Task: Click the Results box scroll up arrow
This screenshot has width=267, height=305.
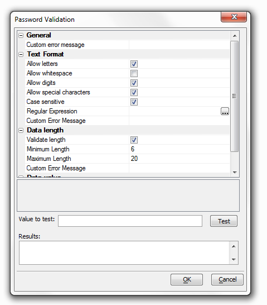Action: point(234,246)
